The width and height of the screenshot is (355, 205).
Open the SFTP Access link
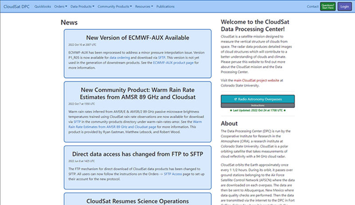point(173,174)
